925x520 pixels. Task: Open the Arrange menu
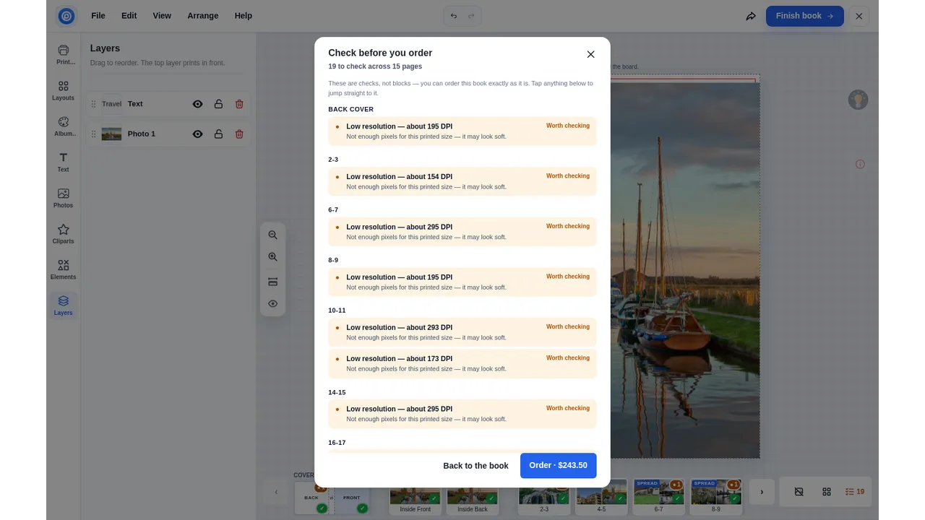click(203, 16)
